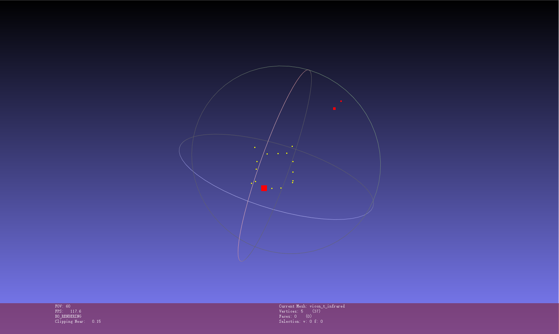Select the middle yellow point of the top row
Viewport: 559px width, 334px height.
tap(278, 153)
